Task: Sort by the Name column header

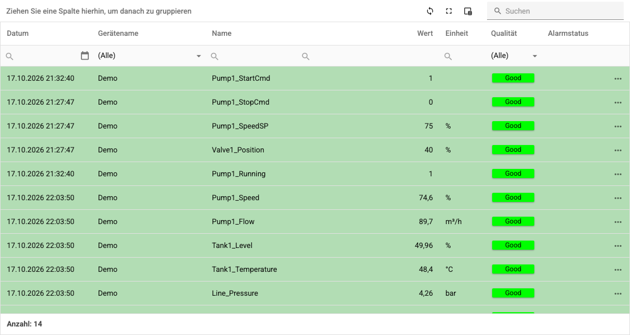Action: click(x=222, y=34)
